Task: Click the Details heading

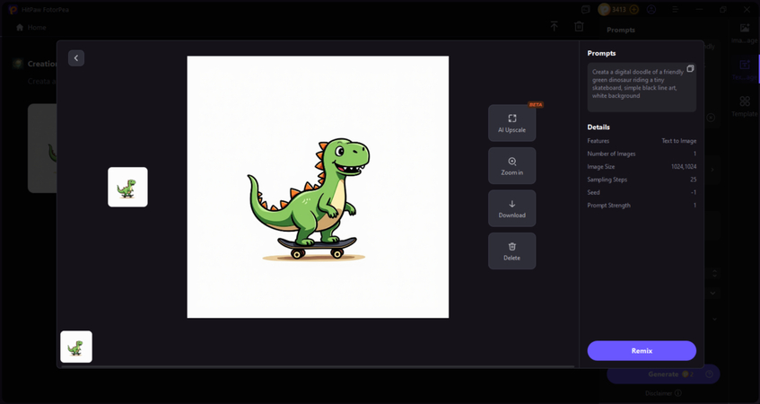Action: pyautogui.click(x=598, y=127)
